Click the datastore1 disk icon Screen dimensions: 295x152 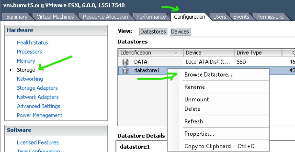tap(125, 71)
